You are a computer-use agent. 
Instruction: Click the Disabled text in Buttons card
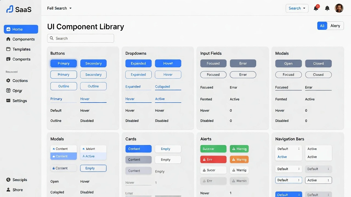pyautogui.click(x=87, y=121)
